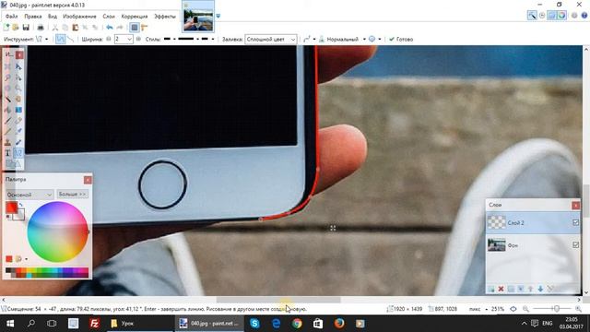Viewport: 590px width, 332px height.
Task: Open the palette options dropdown arrow
Action: click(26, 259)
